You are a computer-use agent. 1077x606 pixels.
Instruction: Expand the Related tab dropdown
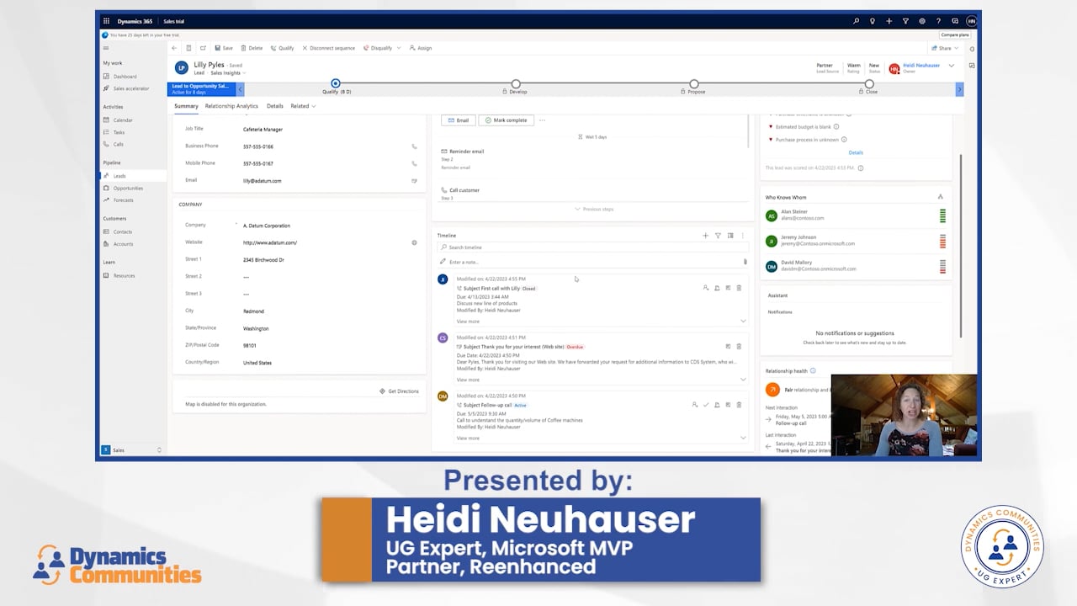pos(303,106)
